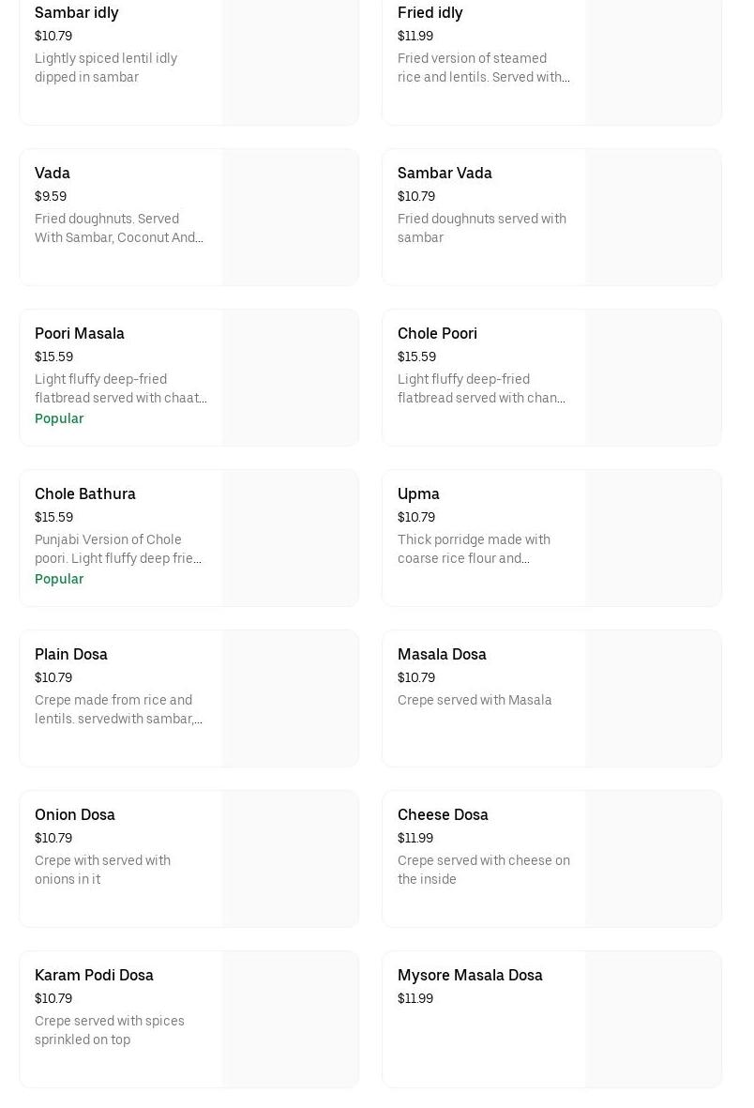Choose the Poori Masala dish title
Image resolution: width=754 pixels, height=1108 pixels.
(x=80, y=333)
